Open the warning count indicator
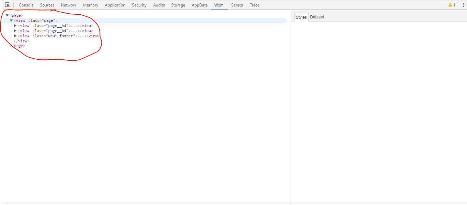Screen dimensions: 467x205 point(452,5)
